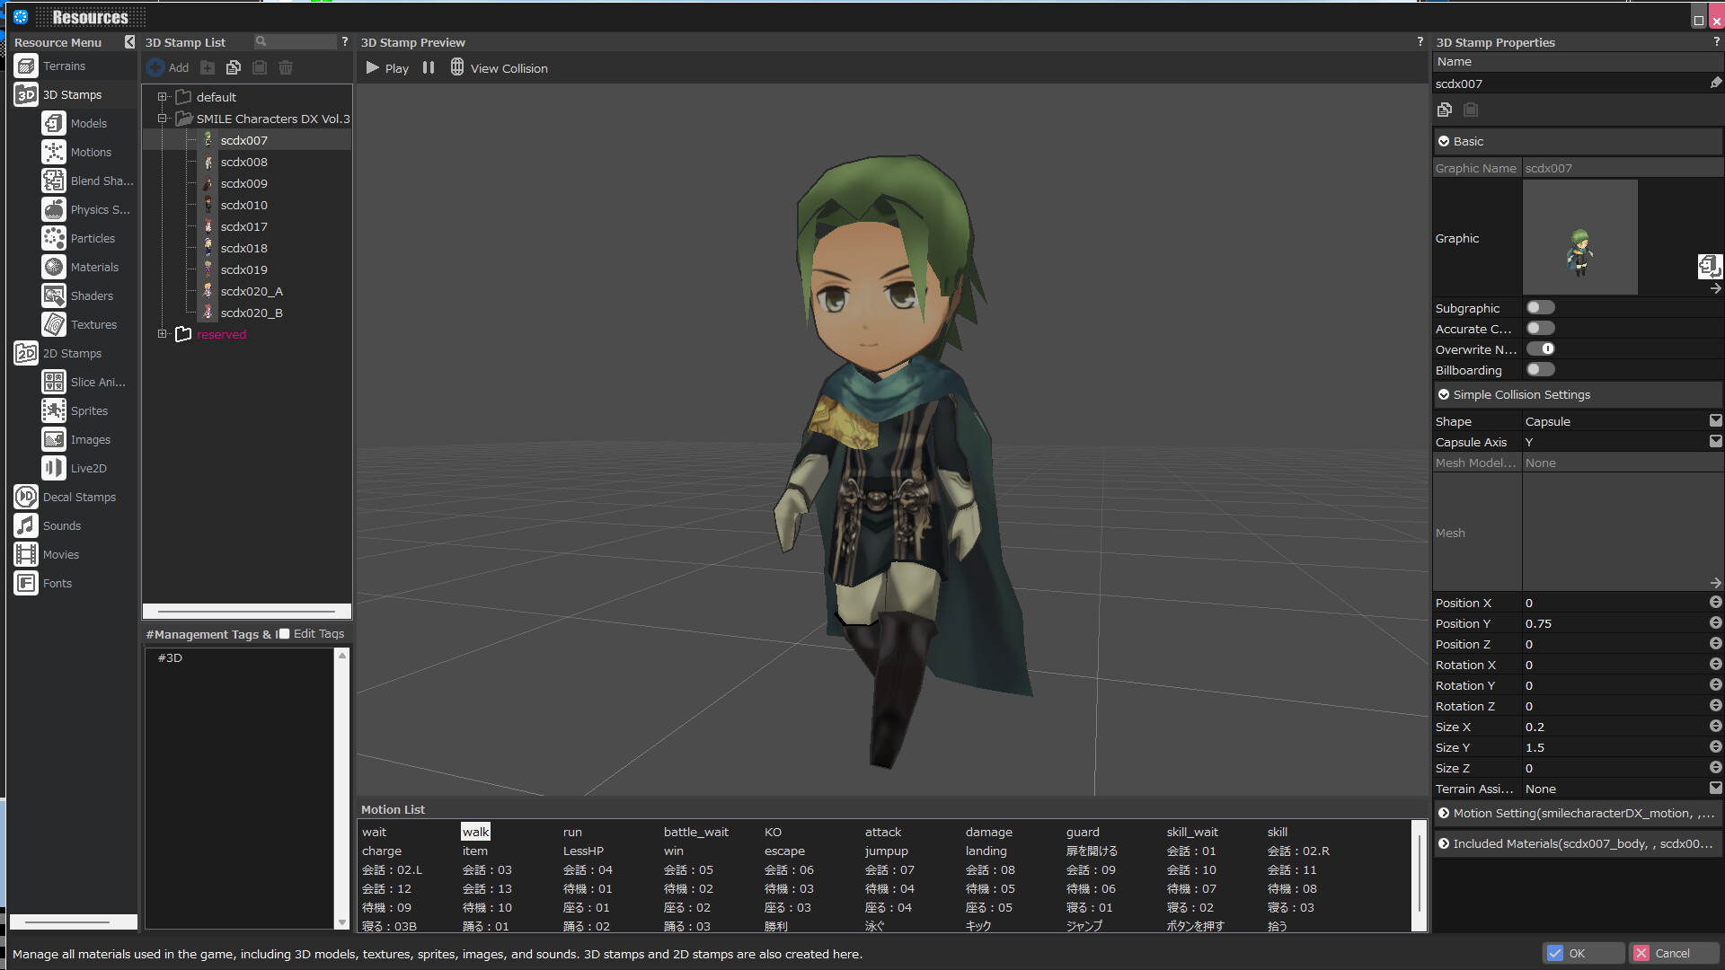Click the Size X stepper button
Viewport: 1725px width, 970px height.
[1715, 727]
